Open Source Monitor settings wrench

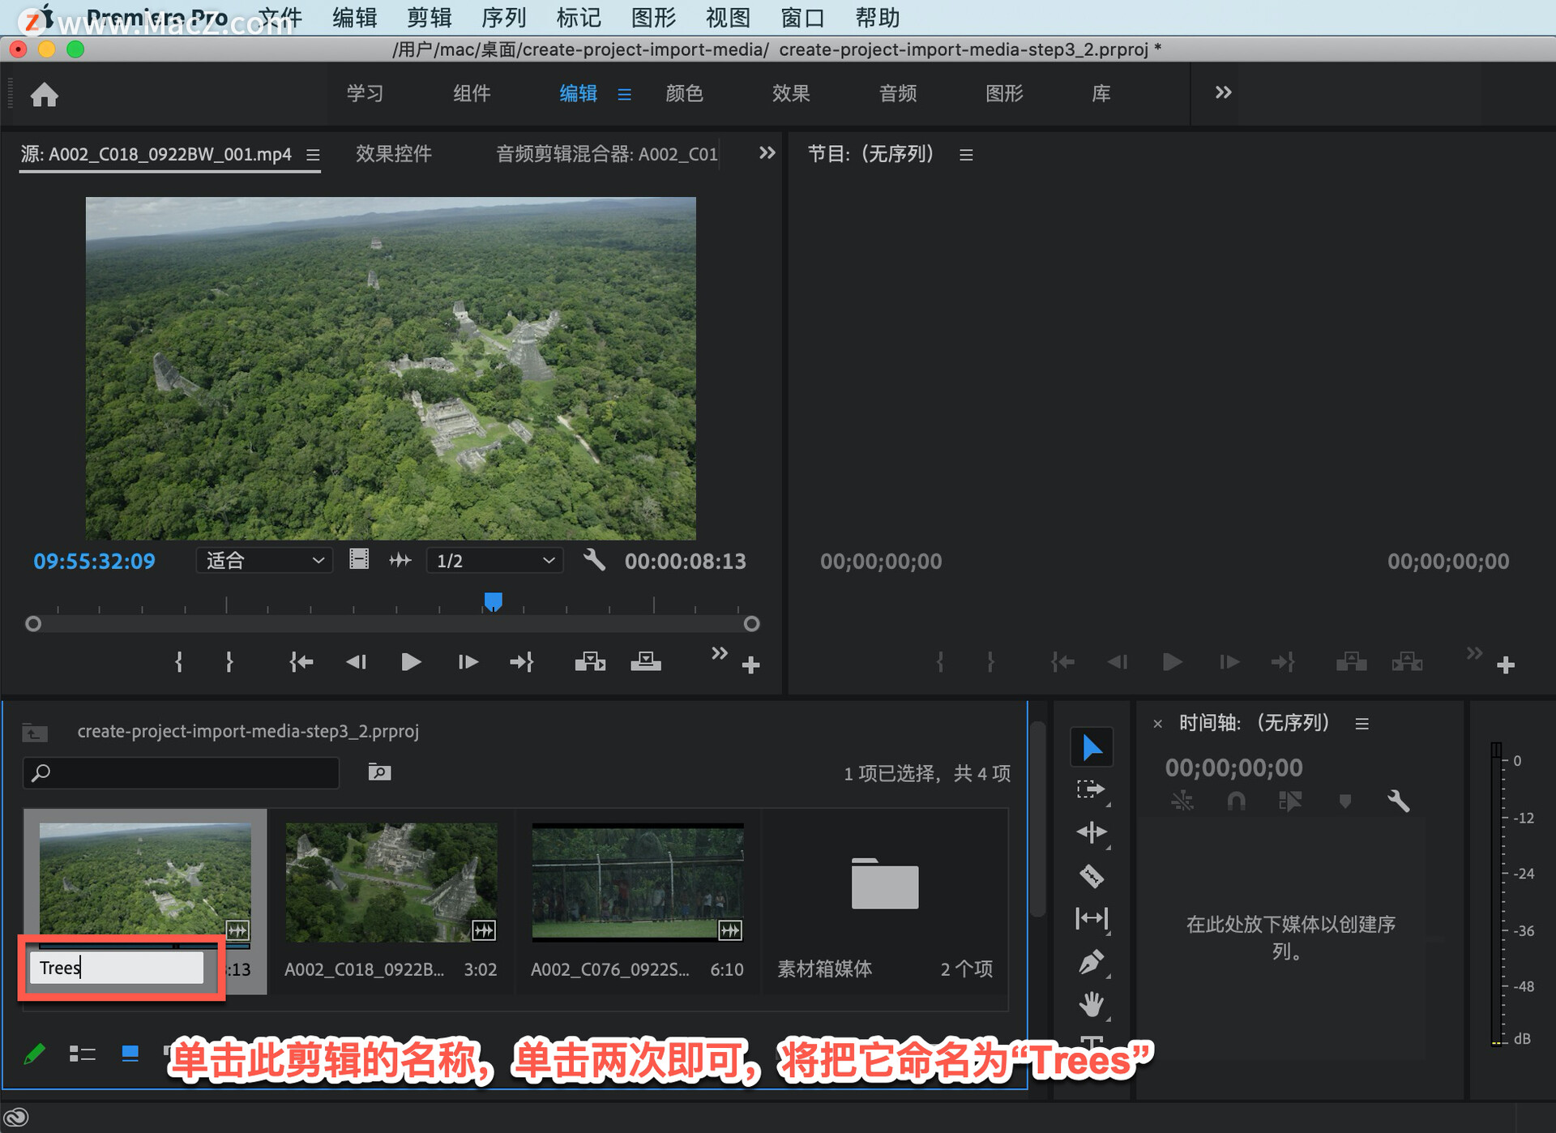coord(594,560)
